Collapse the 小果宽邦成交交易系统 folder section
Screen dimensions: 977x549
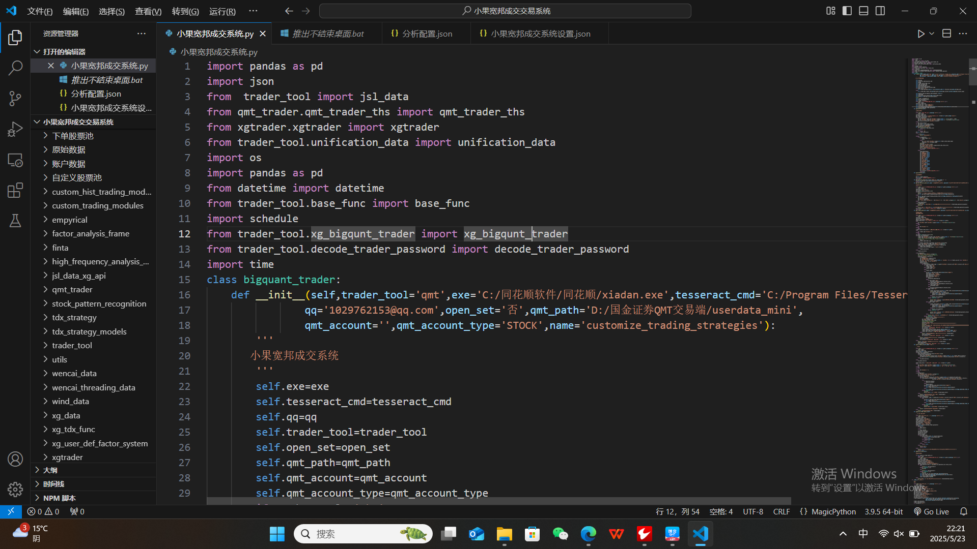(93, 121)
